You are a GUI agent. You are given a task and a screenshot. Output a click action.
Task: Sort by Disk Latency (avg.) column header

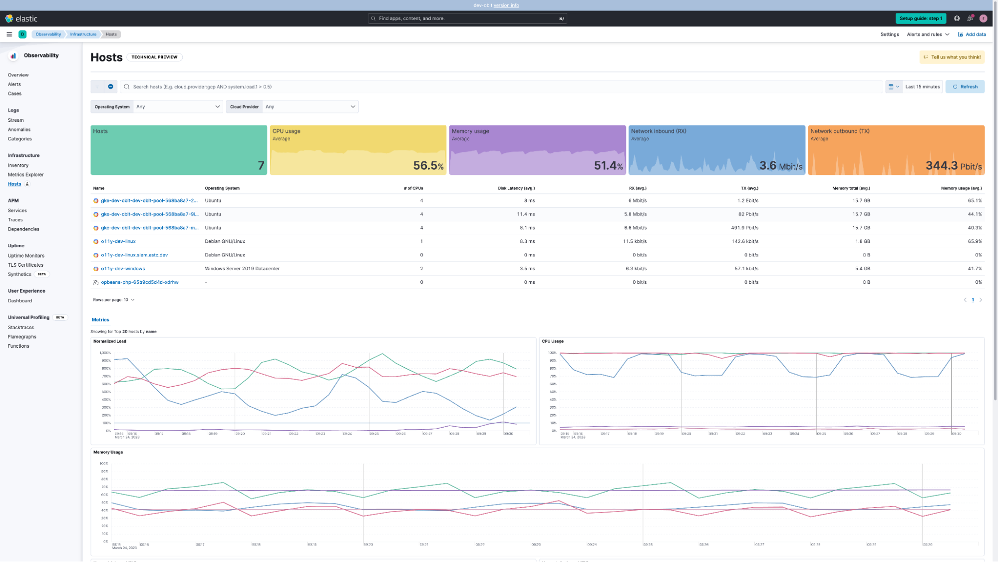(516, 188)
